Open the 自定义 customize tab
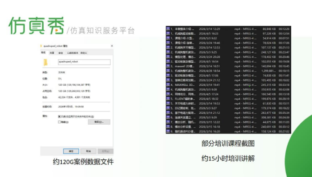The height and width of the screenshot is (177, 312). tap(83, 53)
